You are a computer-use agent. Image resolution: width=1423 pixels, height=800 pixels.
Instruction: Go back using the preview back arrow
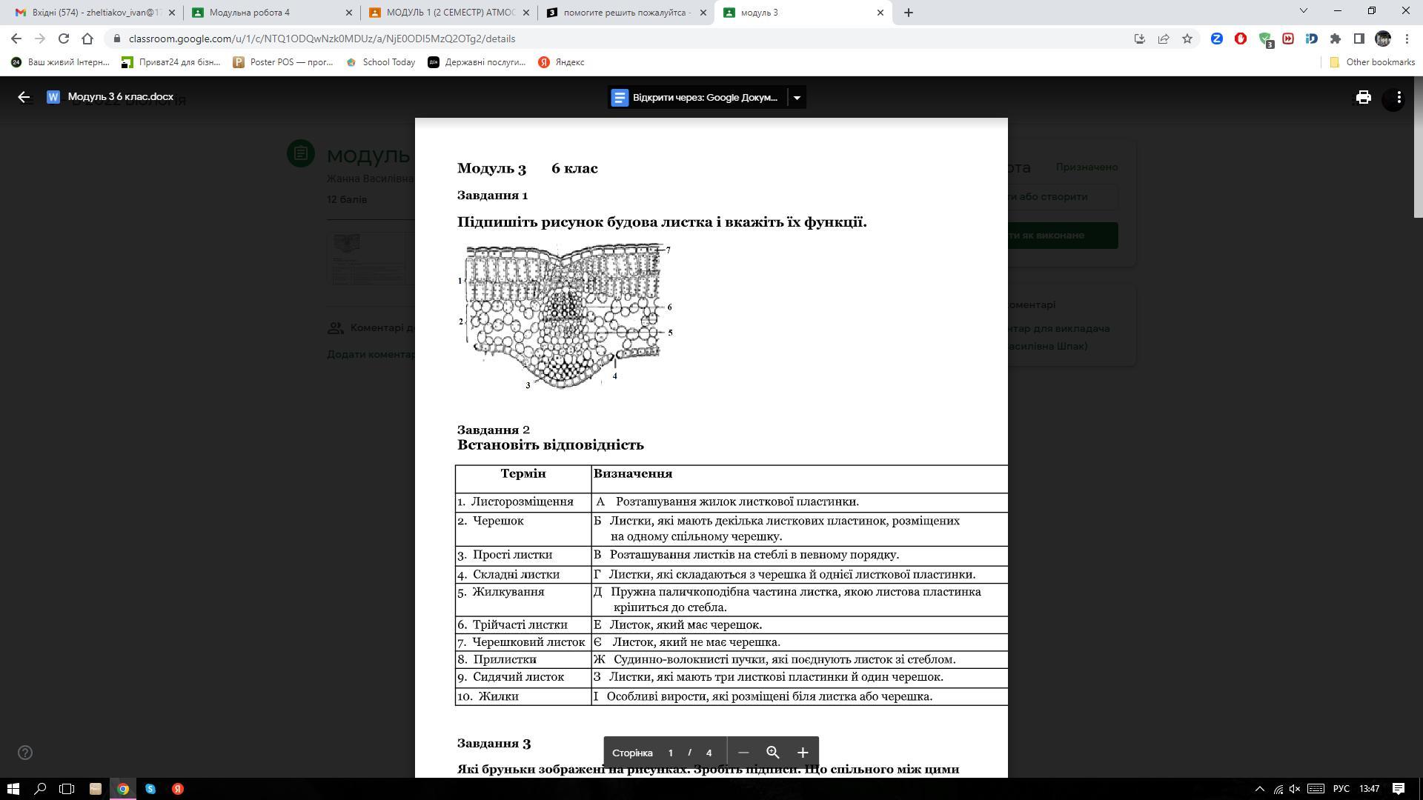coord(24,97)
